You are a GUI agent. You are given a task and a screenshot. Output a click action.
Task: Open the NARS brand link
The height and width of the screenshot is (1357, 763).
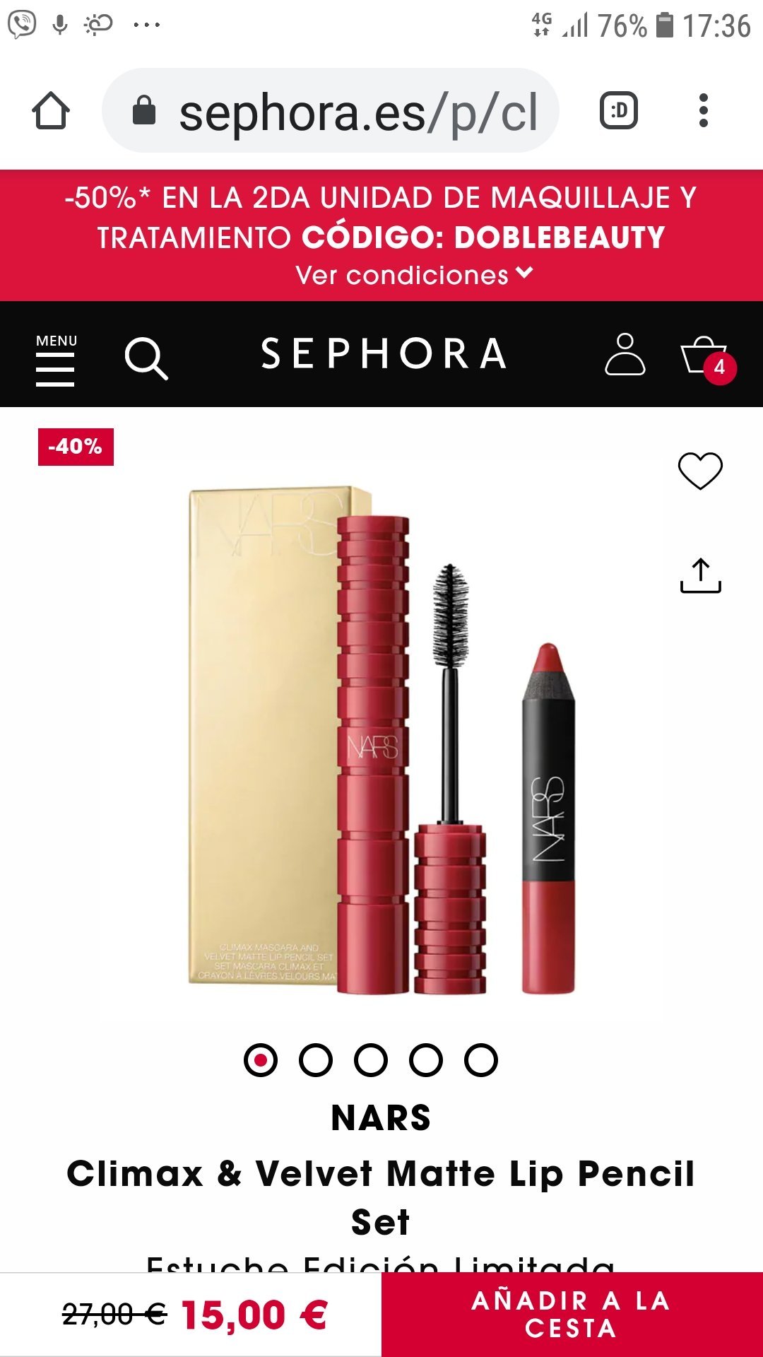[x=381, y=1118]
